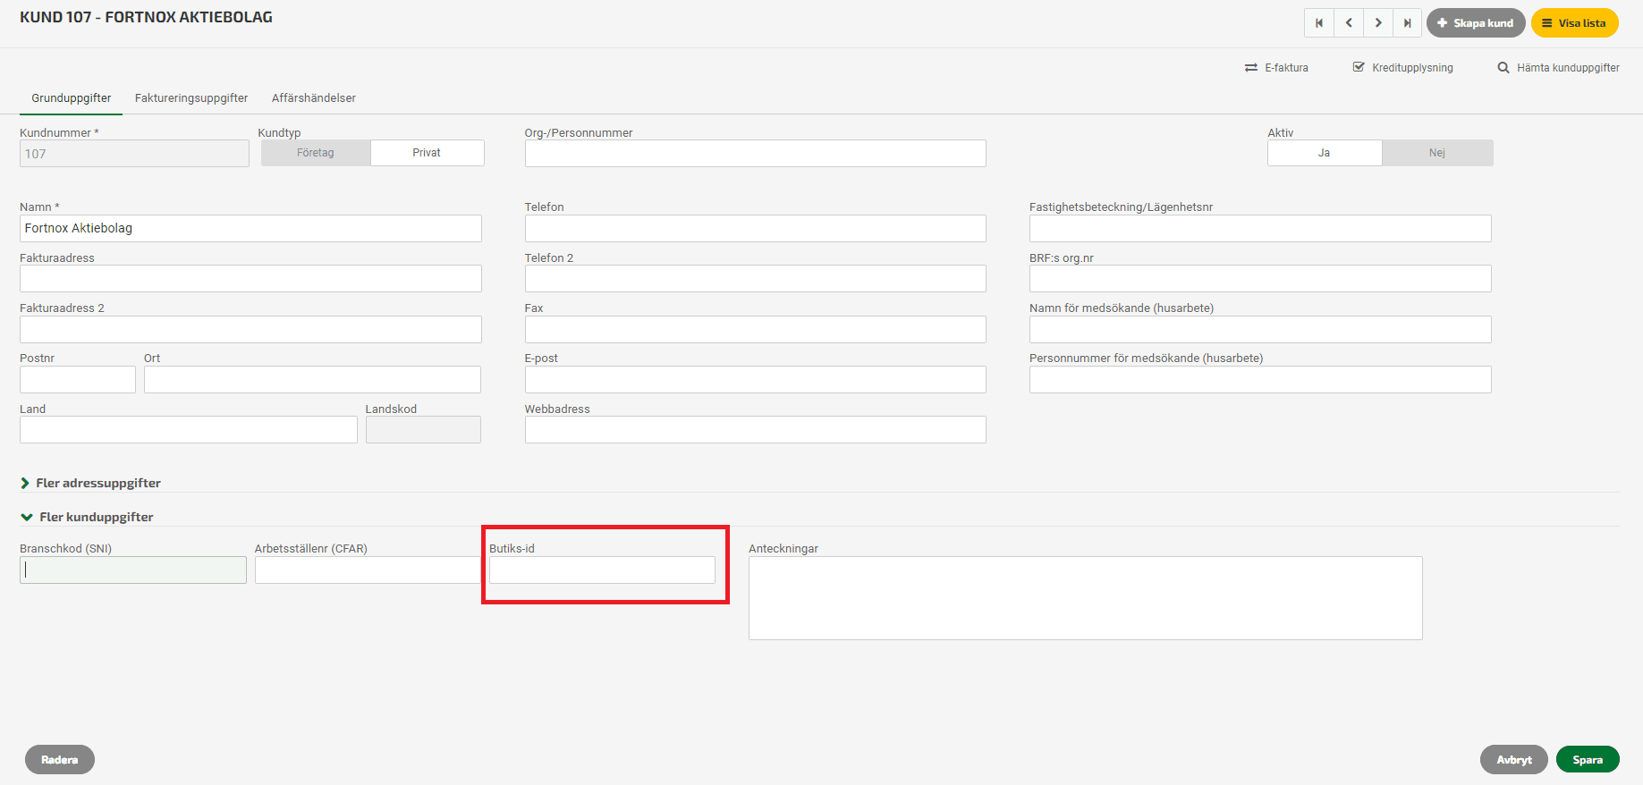Open the Grunduppgifter tab

click(72, 98)
